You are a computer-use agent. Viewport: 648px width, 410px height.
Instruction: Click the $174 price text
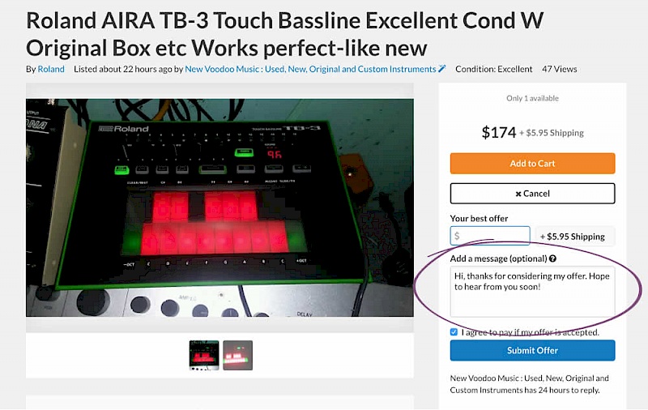tap(498, 132)
